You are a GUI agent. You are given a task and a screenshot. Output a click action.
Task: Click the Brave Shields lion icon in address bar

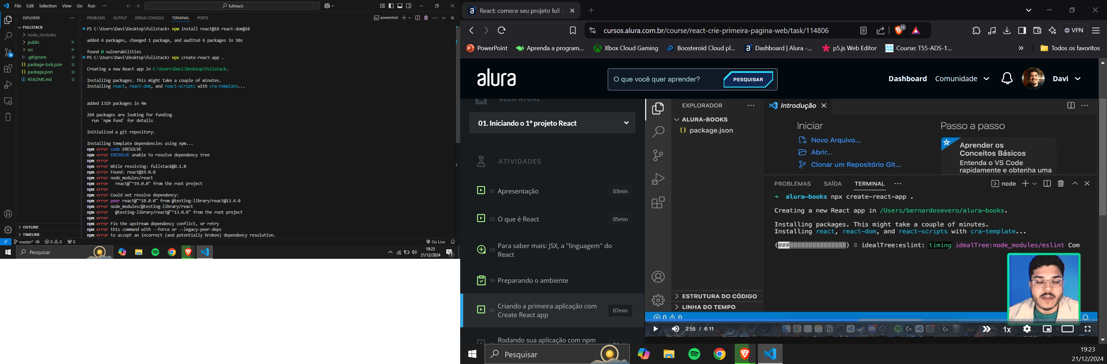tap(899, 31)
